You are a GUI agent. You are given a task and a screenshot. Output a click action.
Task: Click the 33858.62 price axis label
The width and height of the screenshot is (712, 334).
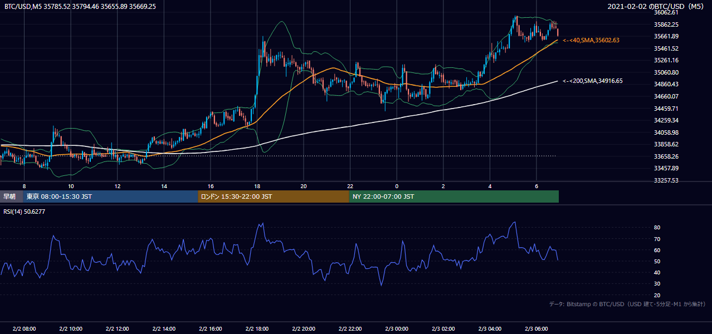[666, 144]
